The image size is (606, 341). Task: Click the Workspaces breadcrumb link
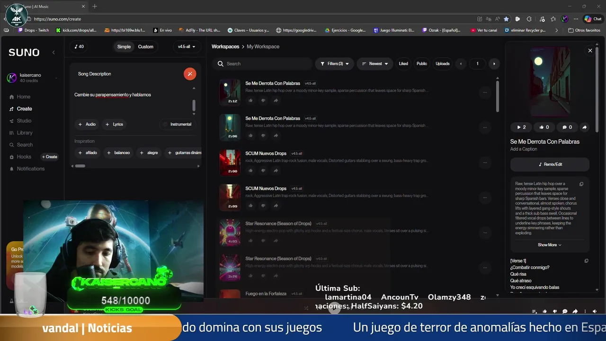(225, 46)
